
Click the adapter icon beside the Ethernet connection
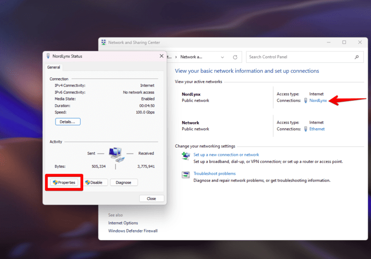pyautogui.click(x=305, y=129)
